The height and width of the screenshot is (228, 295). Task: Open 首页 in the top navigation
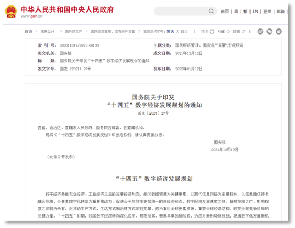point(225,12)
